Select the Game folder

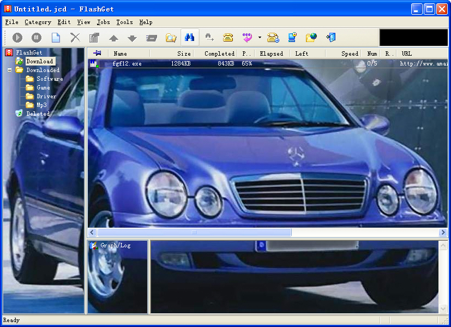coord(43,87)
